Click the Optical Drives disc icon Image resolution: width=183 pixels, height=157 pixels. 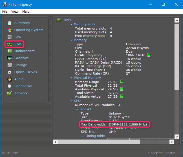tap(10, 72)
